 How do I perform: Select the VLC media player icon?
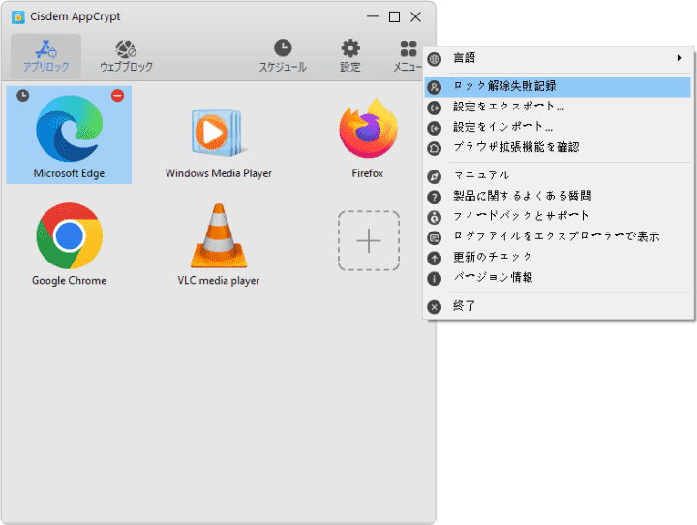218,236
